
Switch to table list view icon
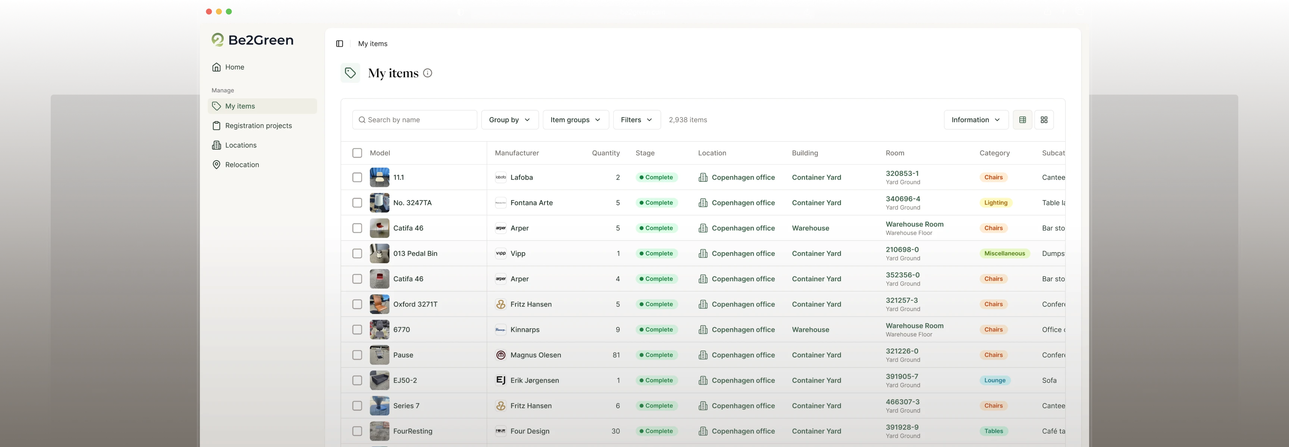point(1022,120)
